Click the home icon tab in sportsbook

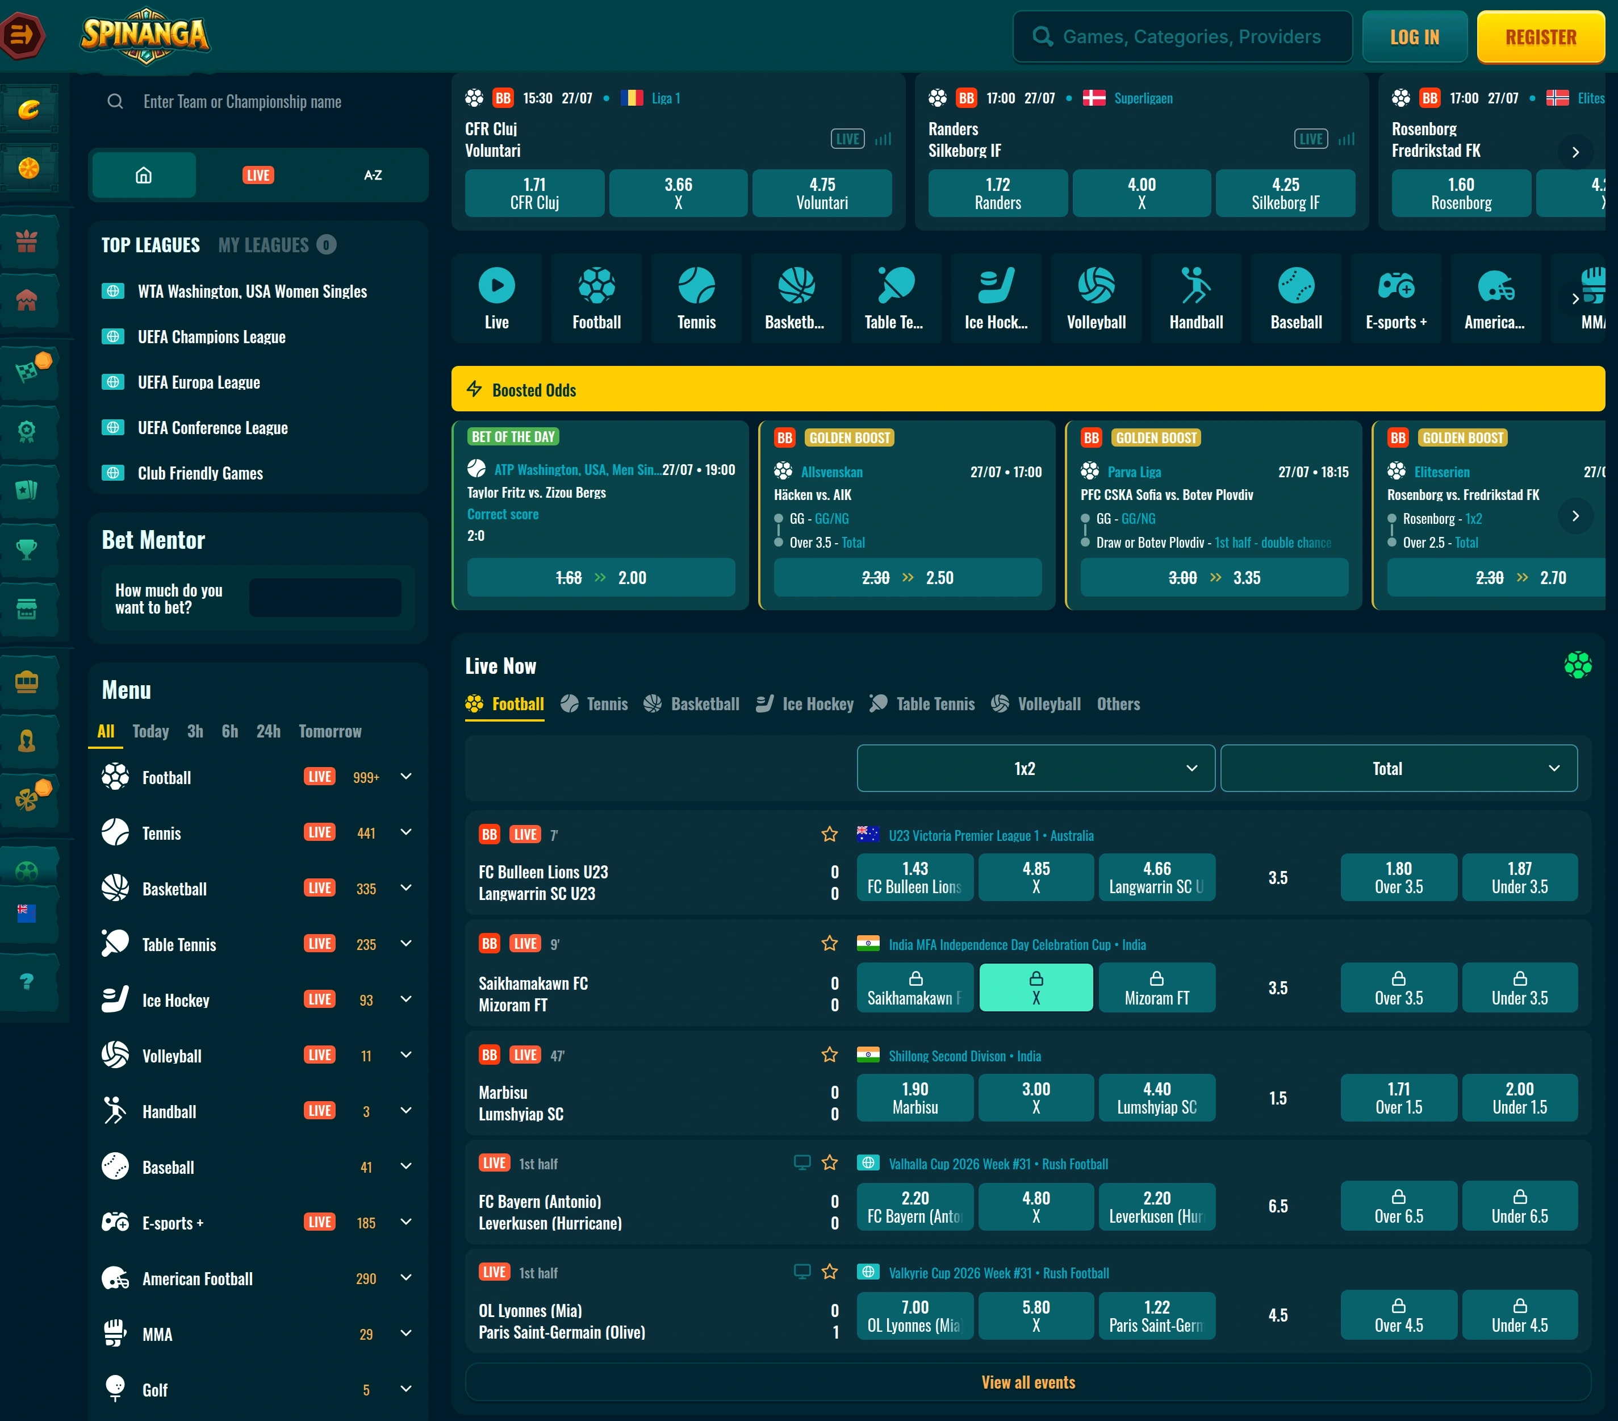coord(144,175)
